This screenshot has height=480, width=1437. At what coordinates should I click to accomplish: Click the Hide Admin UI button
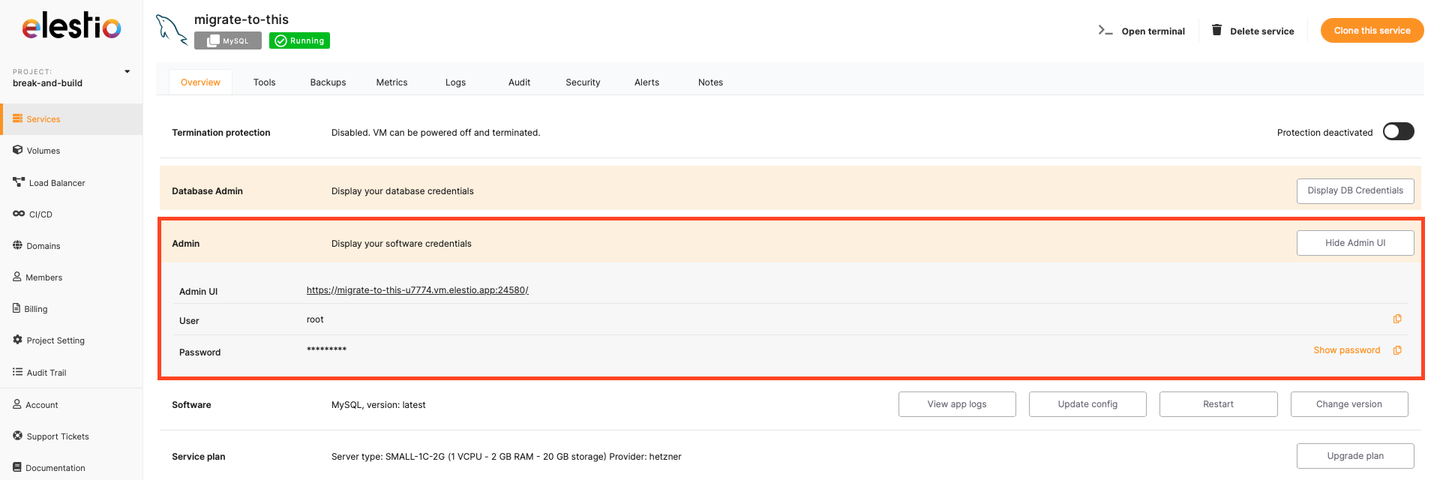point(1355,243)
